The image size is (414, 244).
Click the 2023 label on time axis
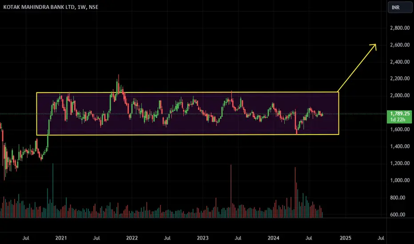(x=203, y=238)
